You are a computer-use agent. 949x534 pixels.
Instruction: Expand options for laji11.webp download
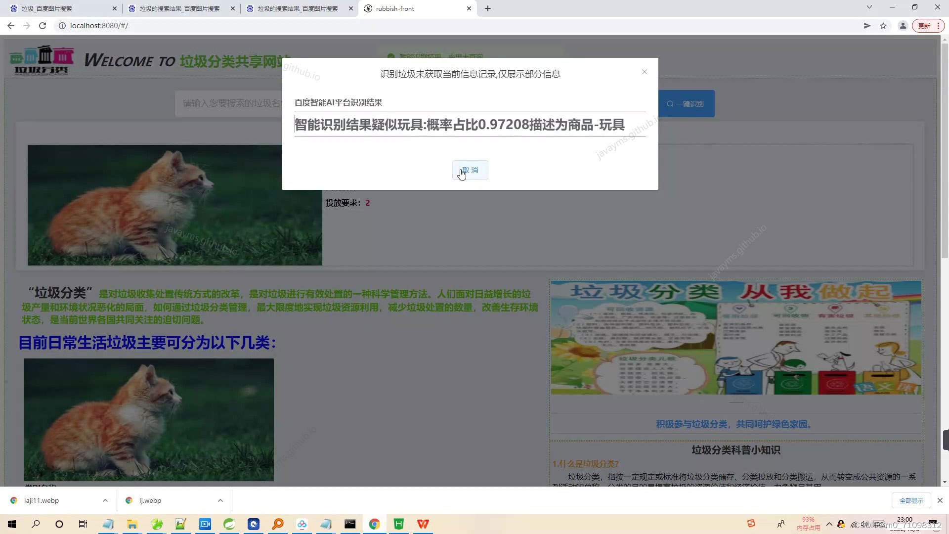coord(105,500)
